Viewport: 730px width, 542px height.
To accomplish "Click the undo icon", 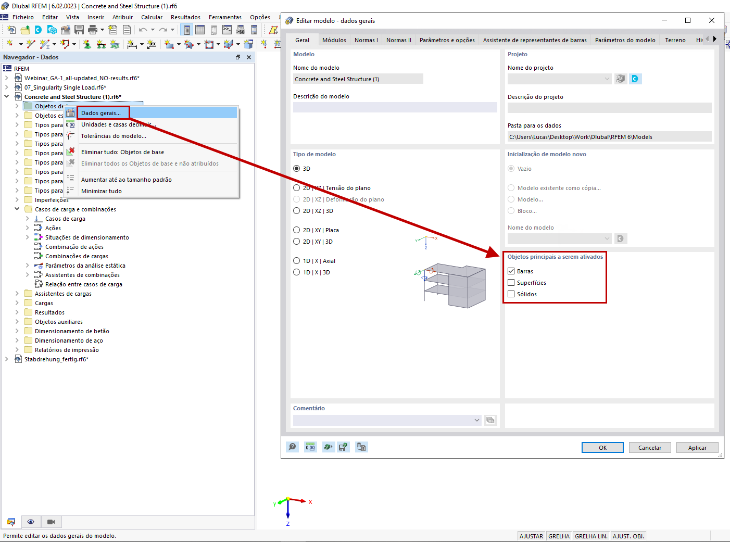I will pyautogui.click(x=142, y=30).
